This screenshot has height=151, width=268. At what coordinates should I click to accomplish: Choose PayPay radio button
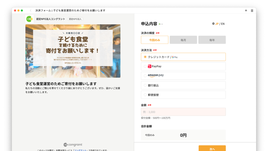[x=145, y=66]
